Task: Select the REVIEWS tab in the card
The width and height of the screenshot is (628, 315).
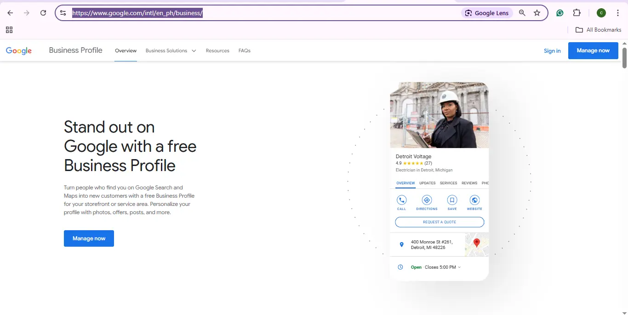Action: click(x=469, y=183)
